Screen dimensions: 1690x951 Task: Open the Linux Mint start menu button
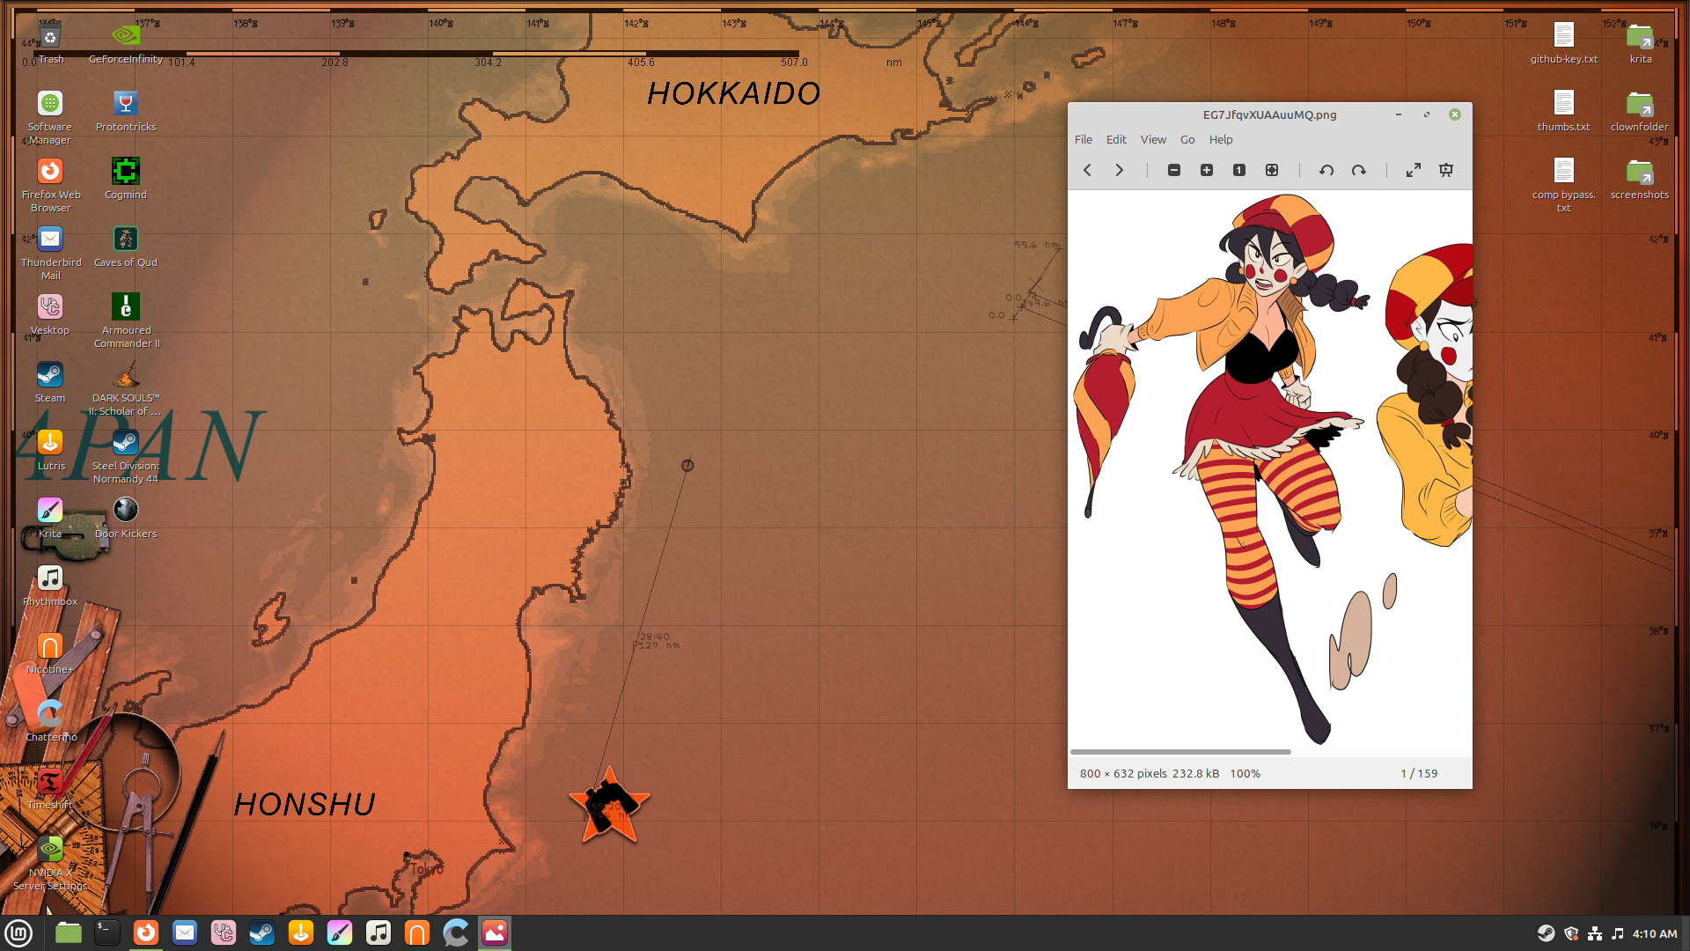tap(18, 933)
